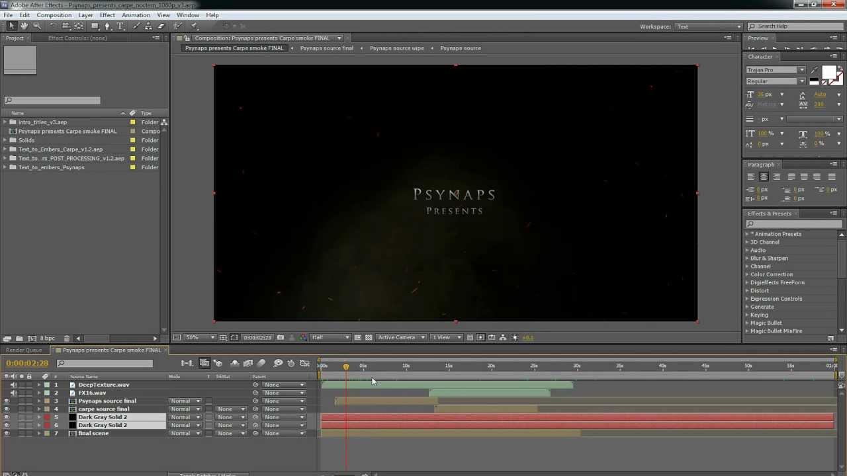Click the white fill color swatch
The height and width of the screenshot is (476, 847).
point(828,72)
